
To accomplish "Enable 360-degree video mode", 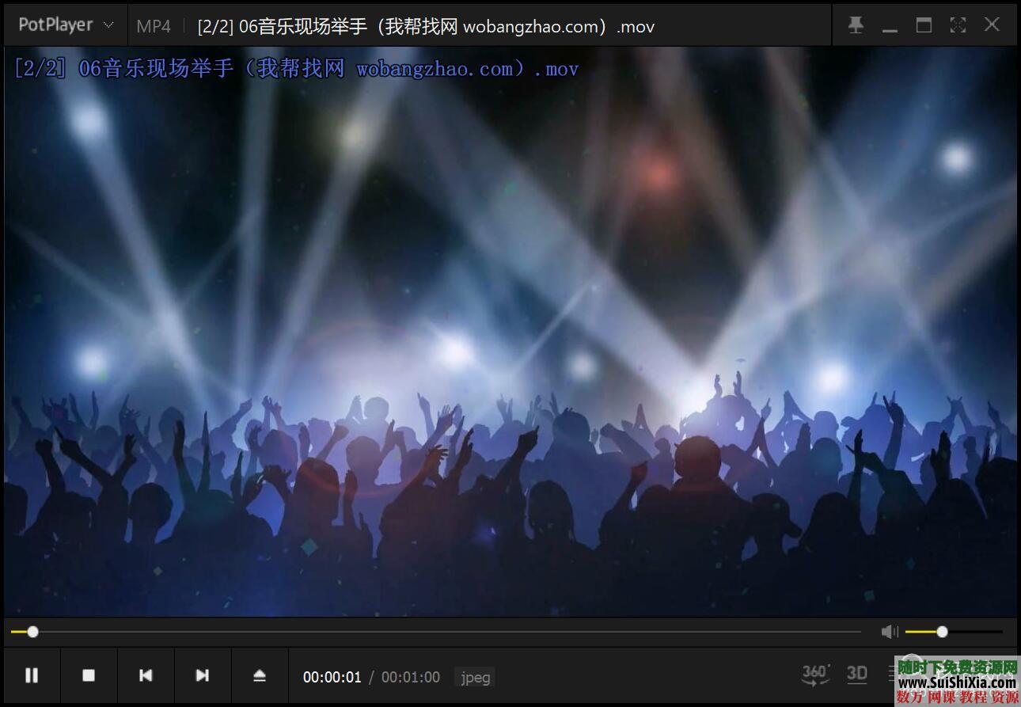I will [815, 674].
